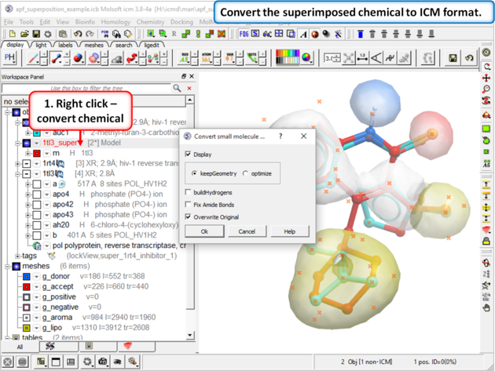Click the open file folder icon
The image size is (495, 371).
point(25,35)
